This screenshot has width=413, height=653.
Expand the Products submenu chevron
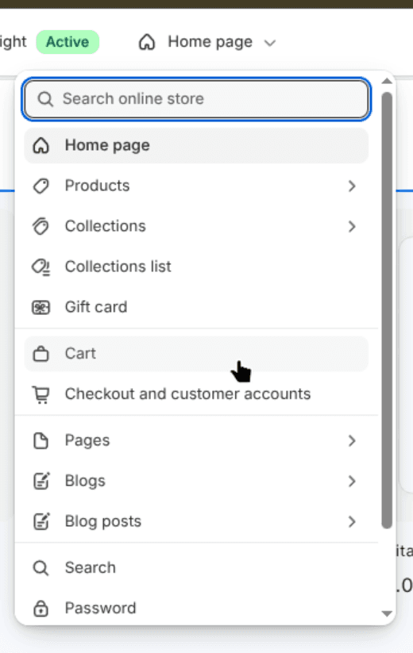point(352,186)
